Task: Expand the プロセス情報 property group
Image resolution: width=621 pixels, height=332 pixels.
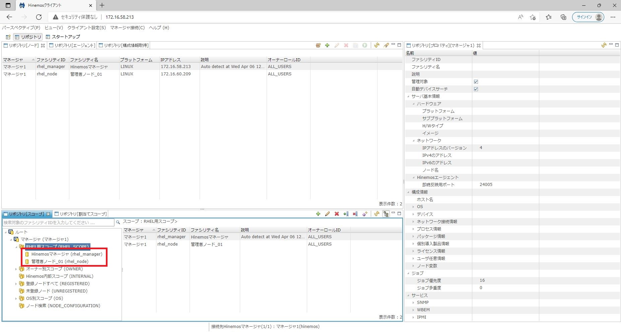Action: (x=414, y=229)
